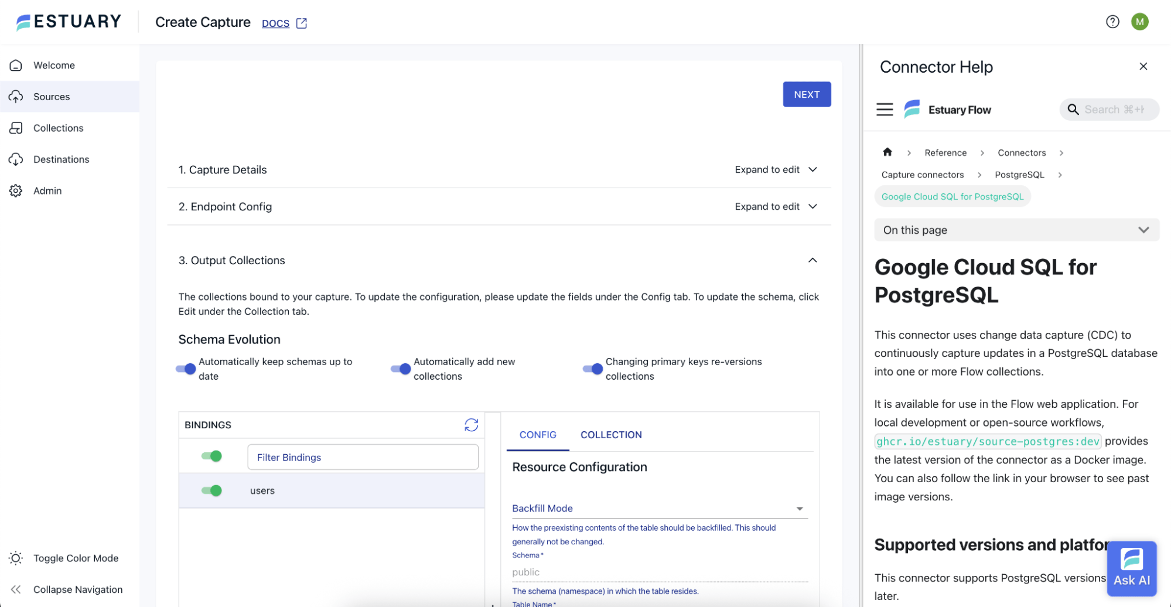
Task: Click the Search field in Connector Help
Action: click(1109, 110)
